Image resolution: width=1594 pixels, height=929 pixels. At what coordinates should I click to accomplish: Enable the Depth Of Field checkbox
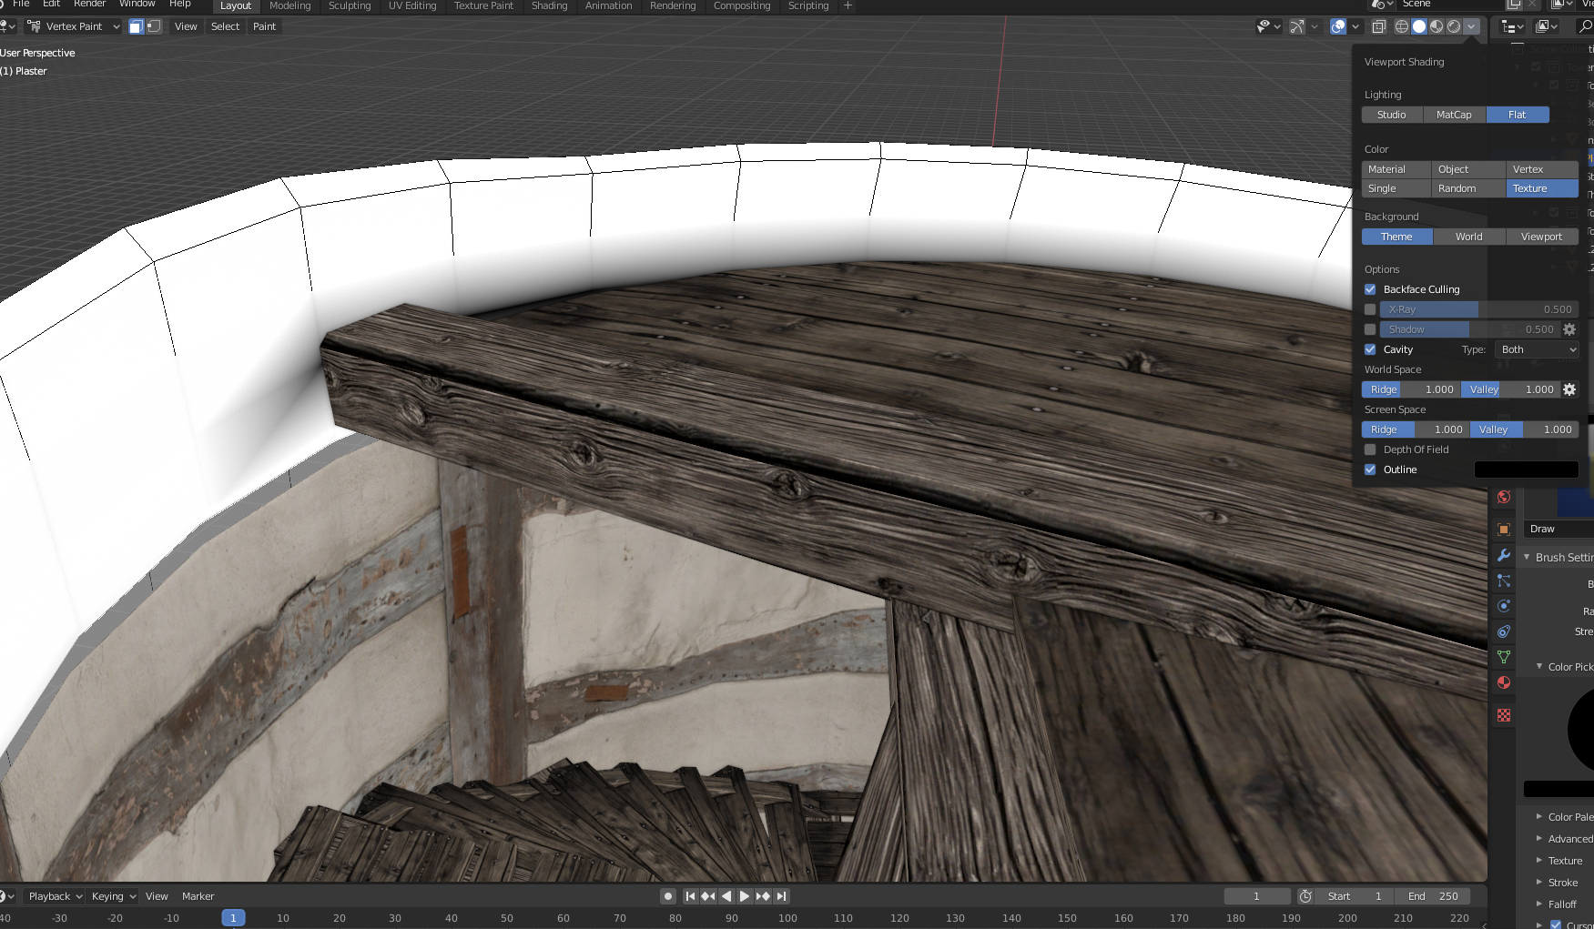point(1370,449)
